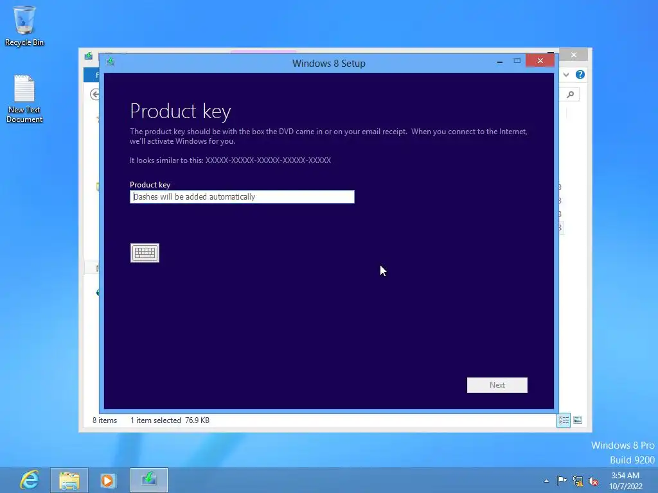
Task: Expand the Explorer ribbon chevron
Action: click(x=566, y=74)
